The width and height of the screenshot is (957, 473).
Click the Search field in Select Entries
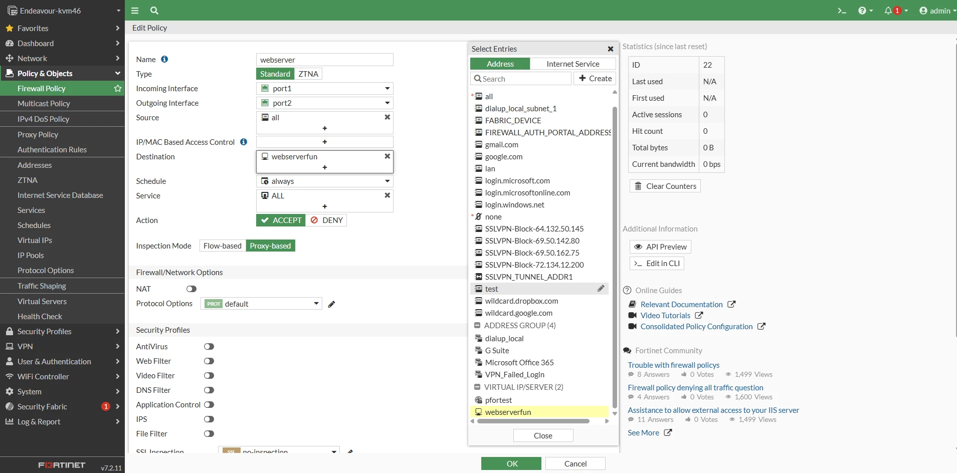(521, 79)
